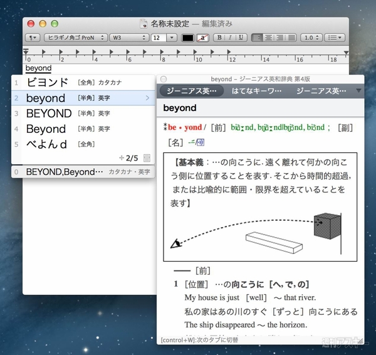The width and height of the screenshot is (376, 355).
Task: Click the 編集済み status in the title bar
Action: point(217,24)
